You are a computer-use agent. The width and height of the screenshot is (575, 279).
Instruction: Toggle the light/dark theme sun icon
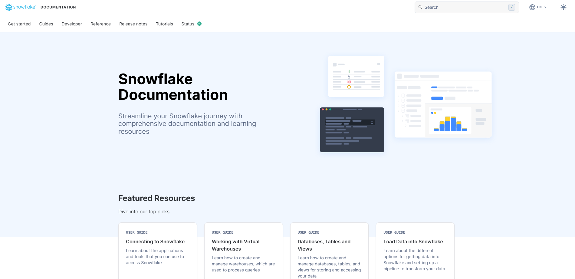pyautogui.click(x=563, y=7)
